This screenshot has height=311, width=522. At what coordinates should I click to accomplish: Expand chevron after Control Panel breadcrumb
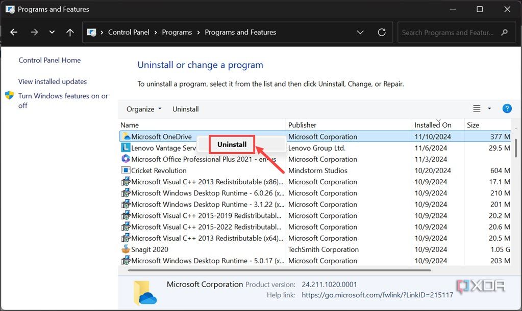156,32
